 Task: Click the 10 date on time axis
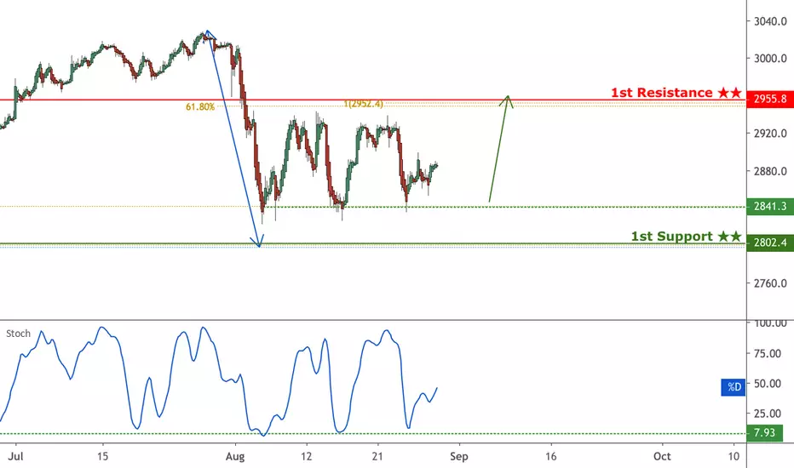point(734,456)
